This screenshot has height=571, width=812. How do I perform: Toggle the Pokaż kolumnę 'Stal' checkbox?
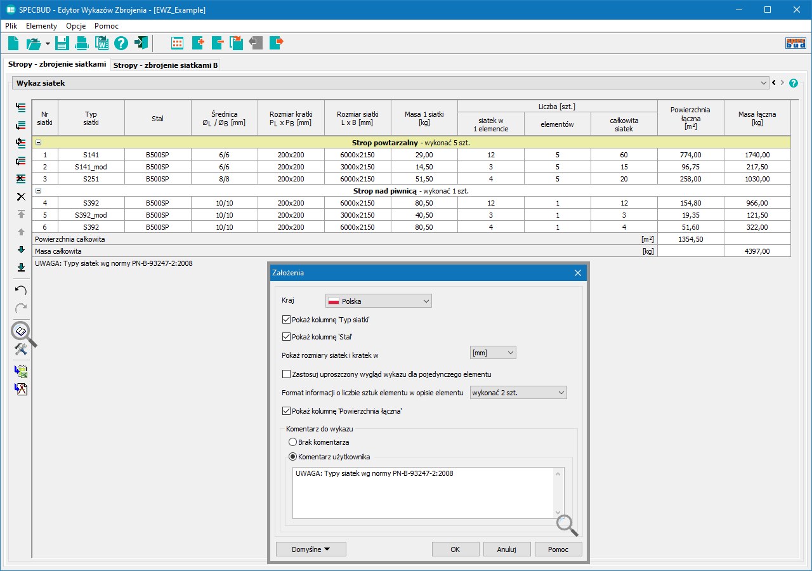[x=286, y=337]
